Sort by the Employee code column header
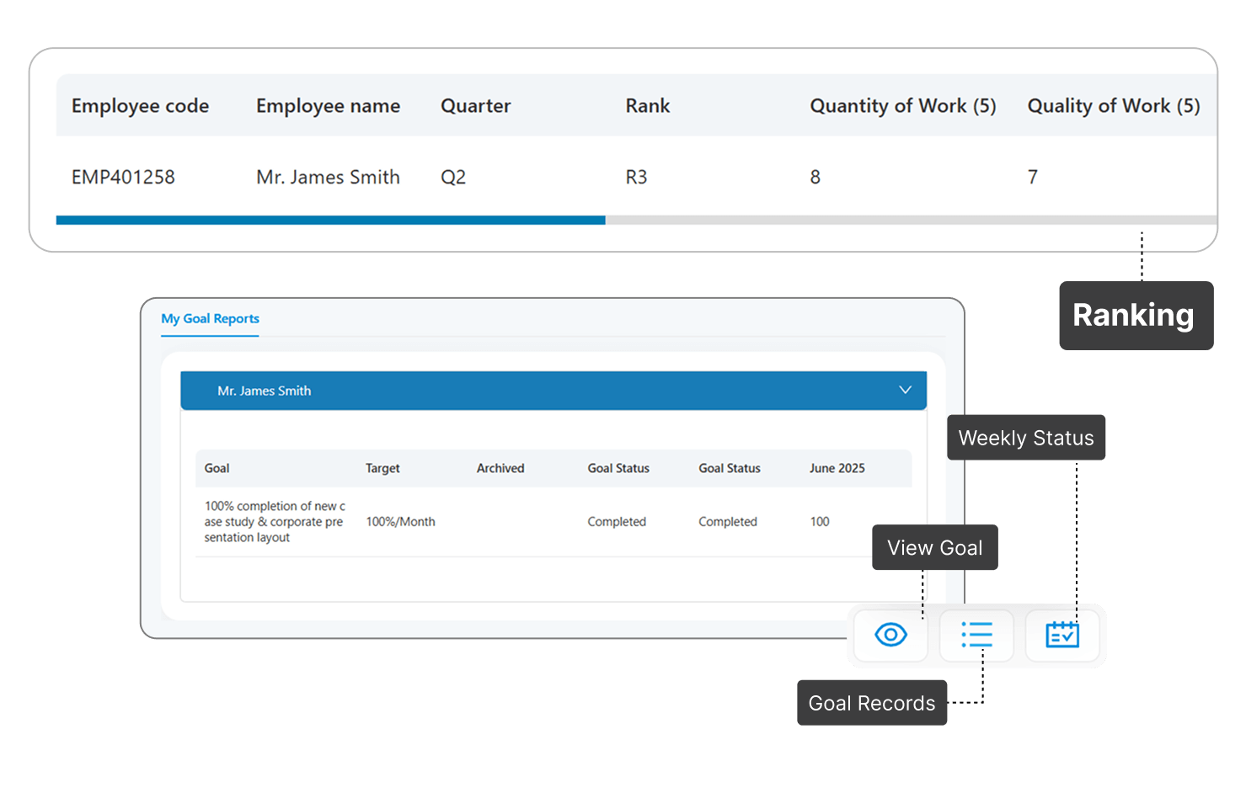Viewport: 1246px width, 793px height. (x=140, y=106)
